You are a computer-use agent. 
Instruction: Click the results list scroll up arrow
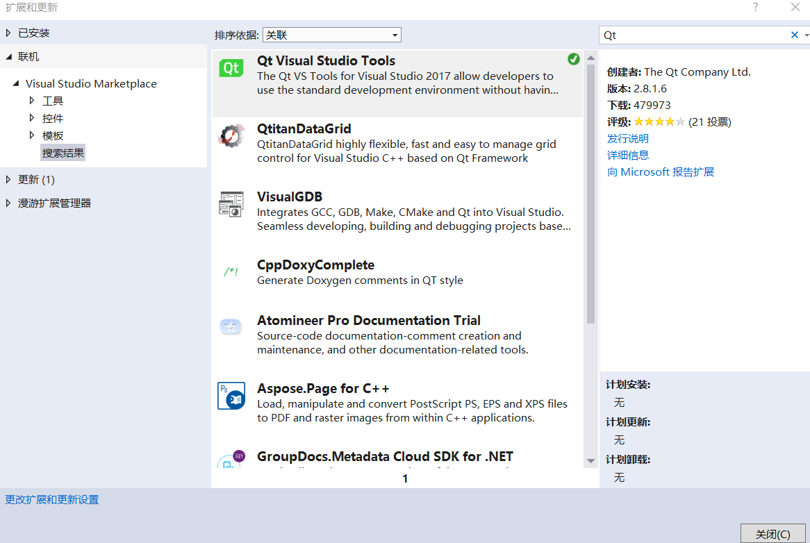coord(591,58)
